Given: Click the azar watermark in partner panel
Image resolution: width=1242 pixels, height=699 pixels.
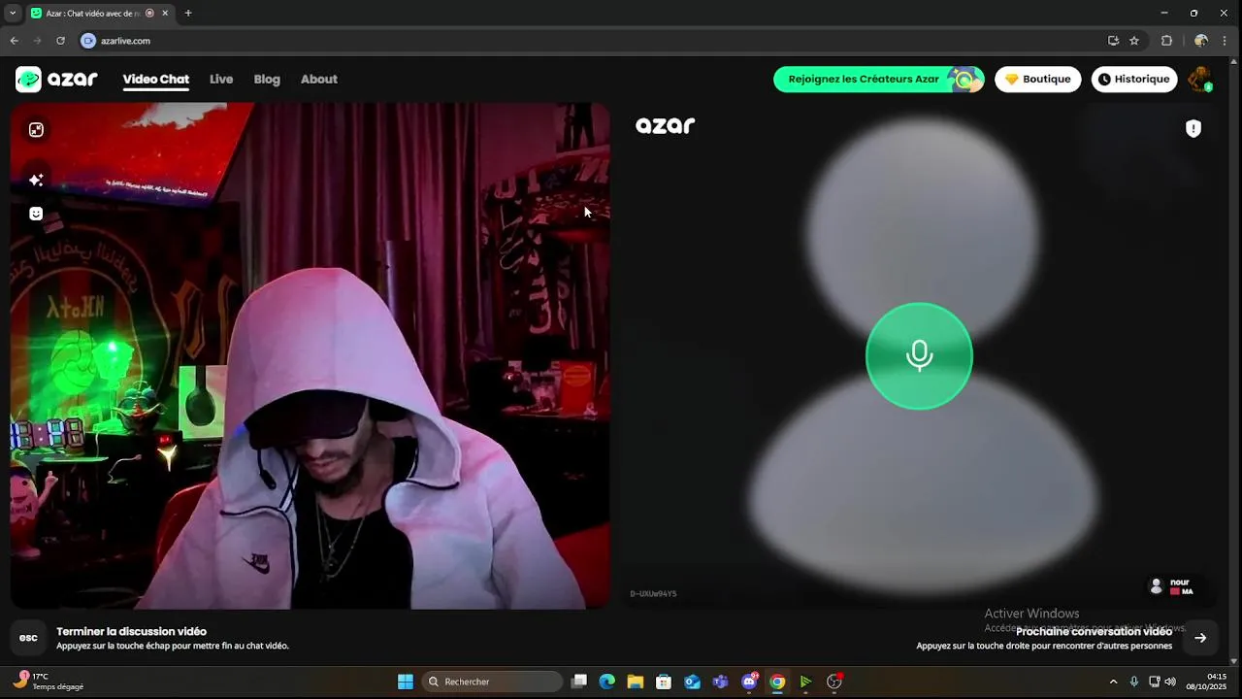Looking at the screenshot, I should [665, 125].
